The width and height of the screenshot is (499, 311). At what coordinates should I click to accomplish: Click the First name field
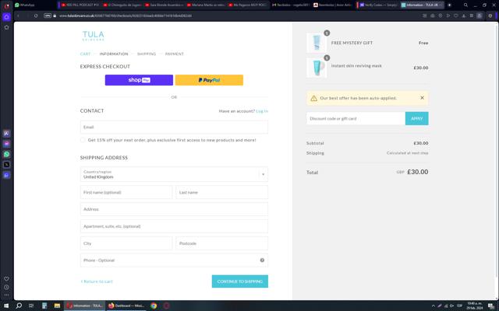[x=126, y=192]
